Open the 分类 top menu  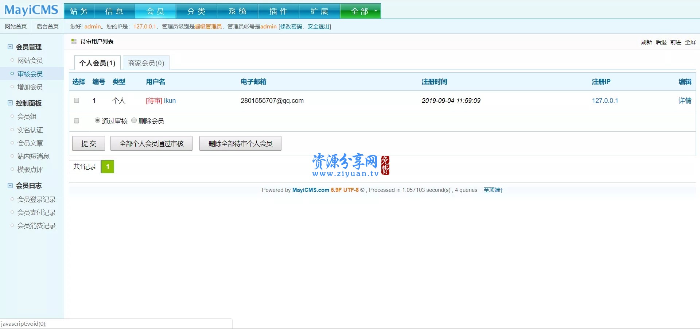pyautogui.click(x=197, y=11)
